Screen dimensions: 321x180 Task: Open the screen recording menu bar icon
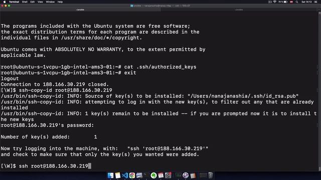(270, 2)
